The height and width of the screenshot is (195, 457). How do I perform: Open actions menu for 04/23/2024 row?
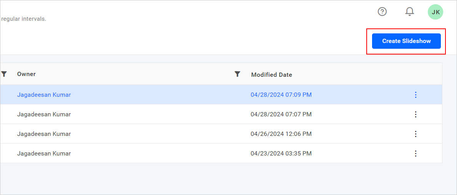415,154
